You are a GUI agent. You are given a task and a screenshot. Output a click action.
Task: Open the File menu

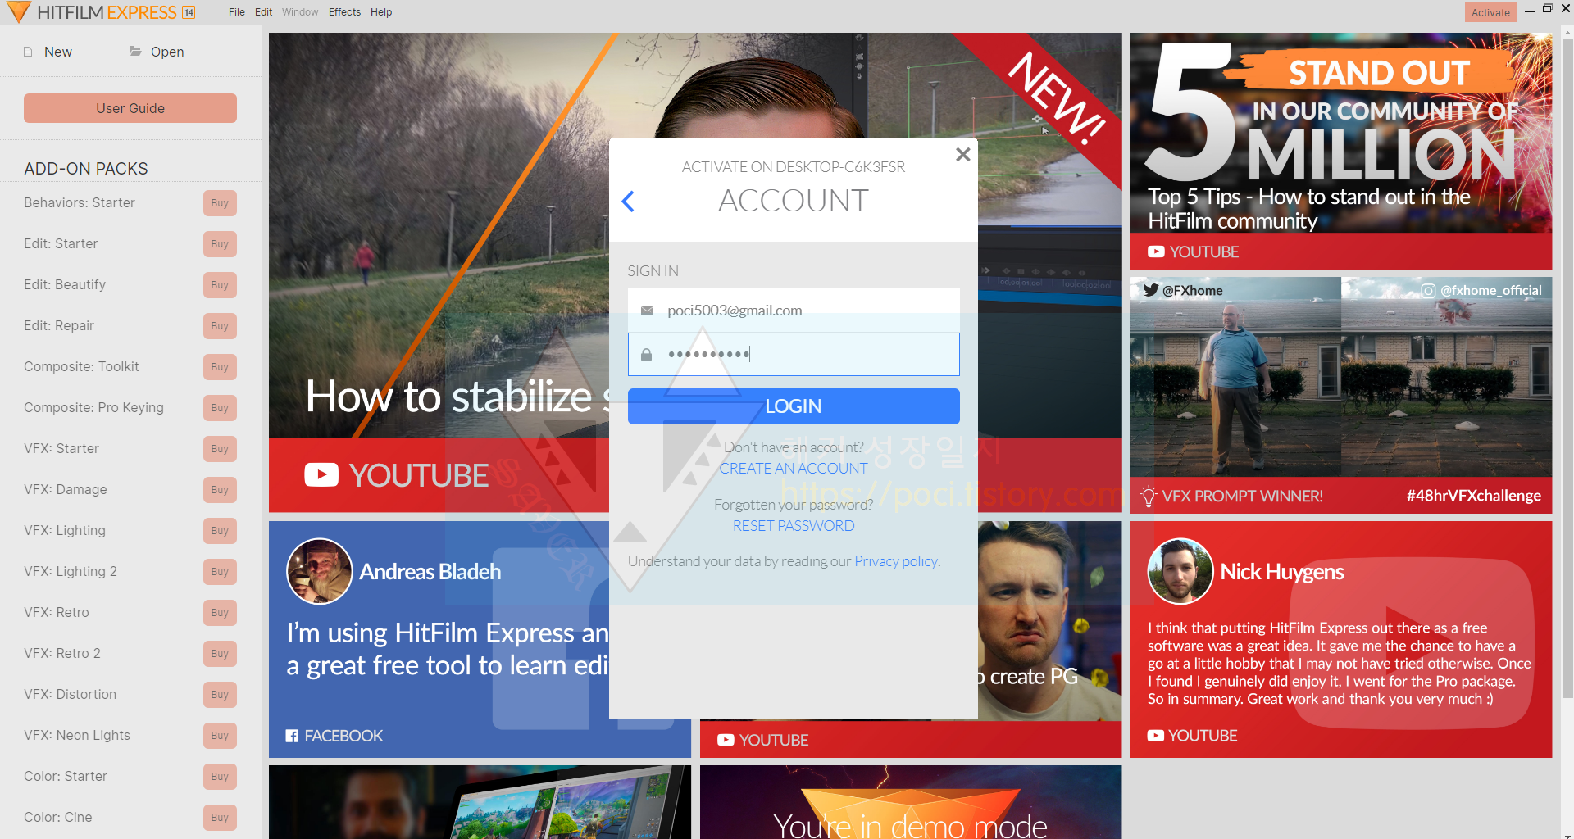coord(237,12)
